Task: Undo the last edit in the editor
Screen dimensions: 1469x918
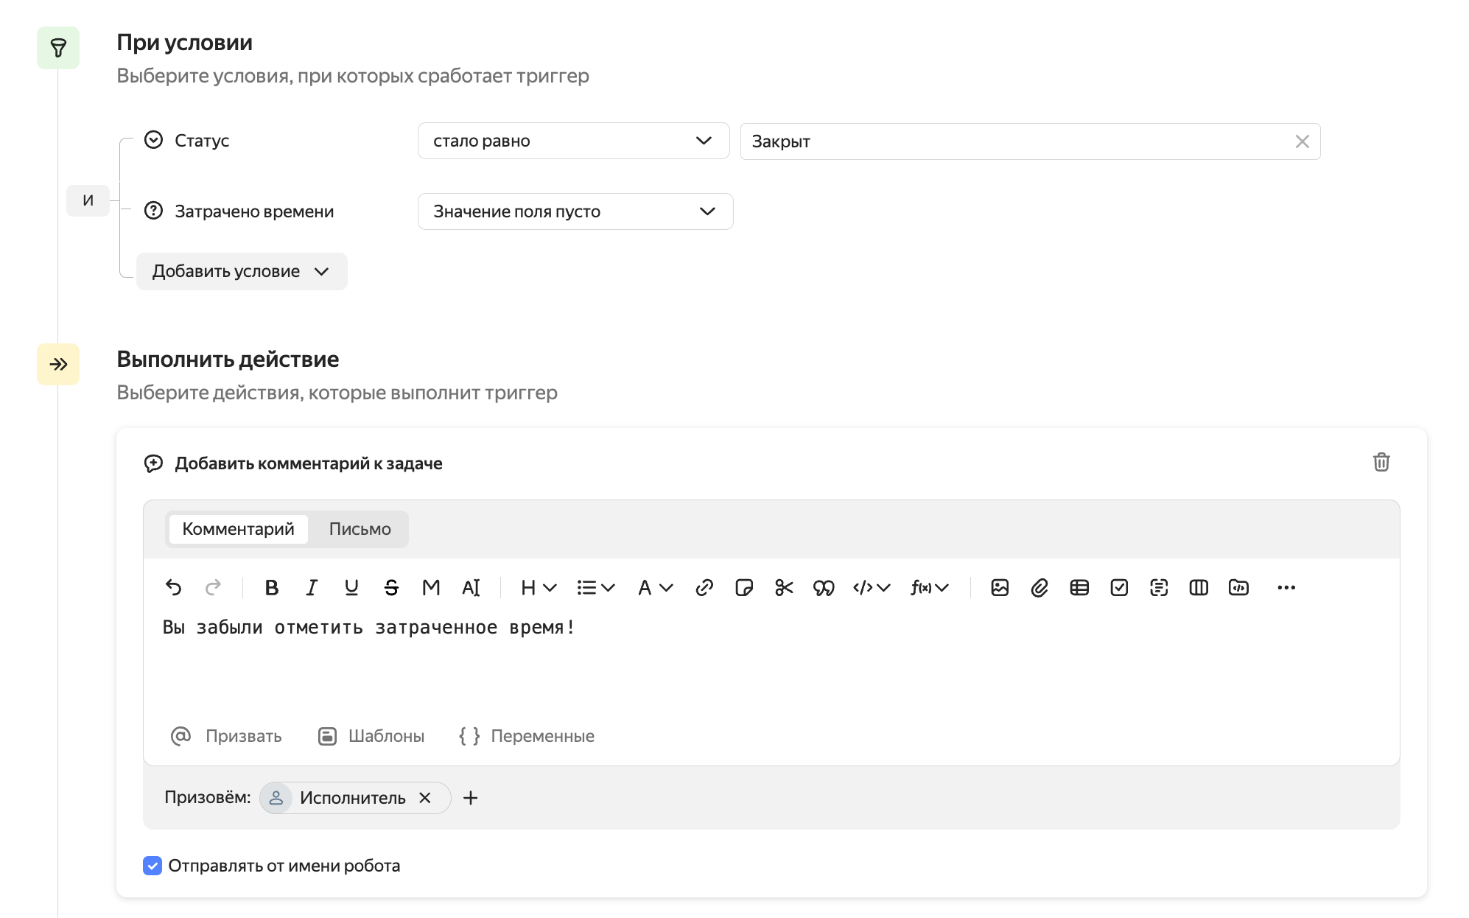Action: click(173, 587)
